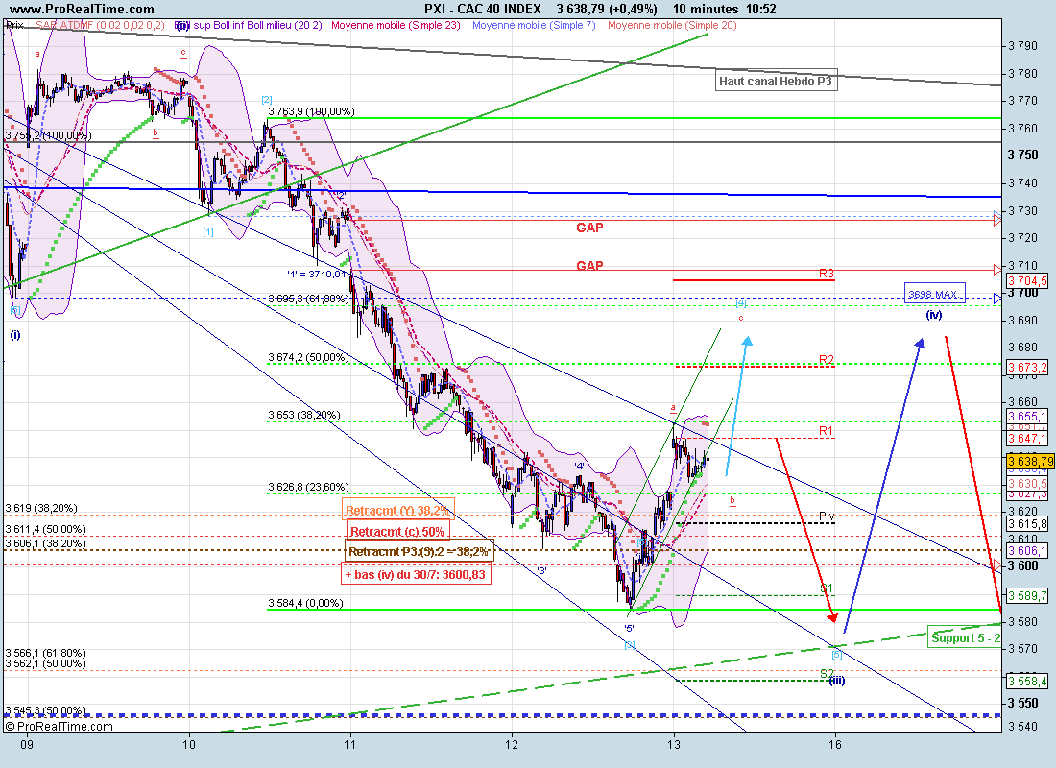Click the blue triangle marker near 3 700
Image resolution: width=1056 pixels, height=768 pixels.
click(x=997, y=299)
